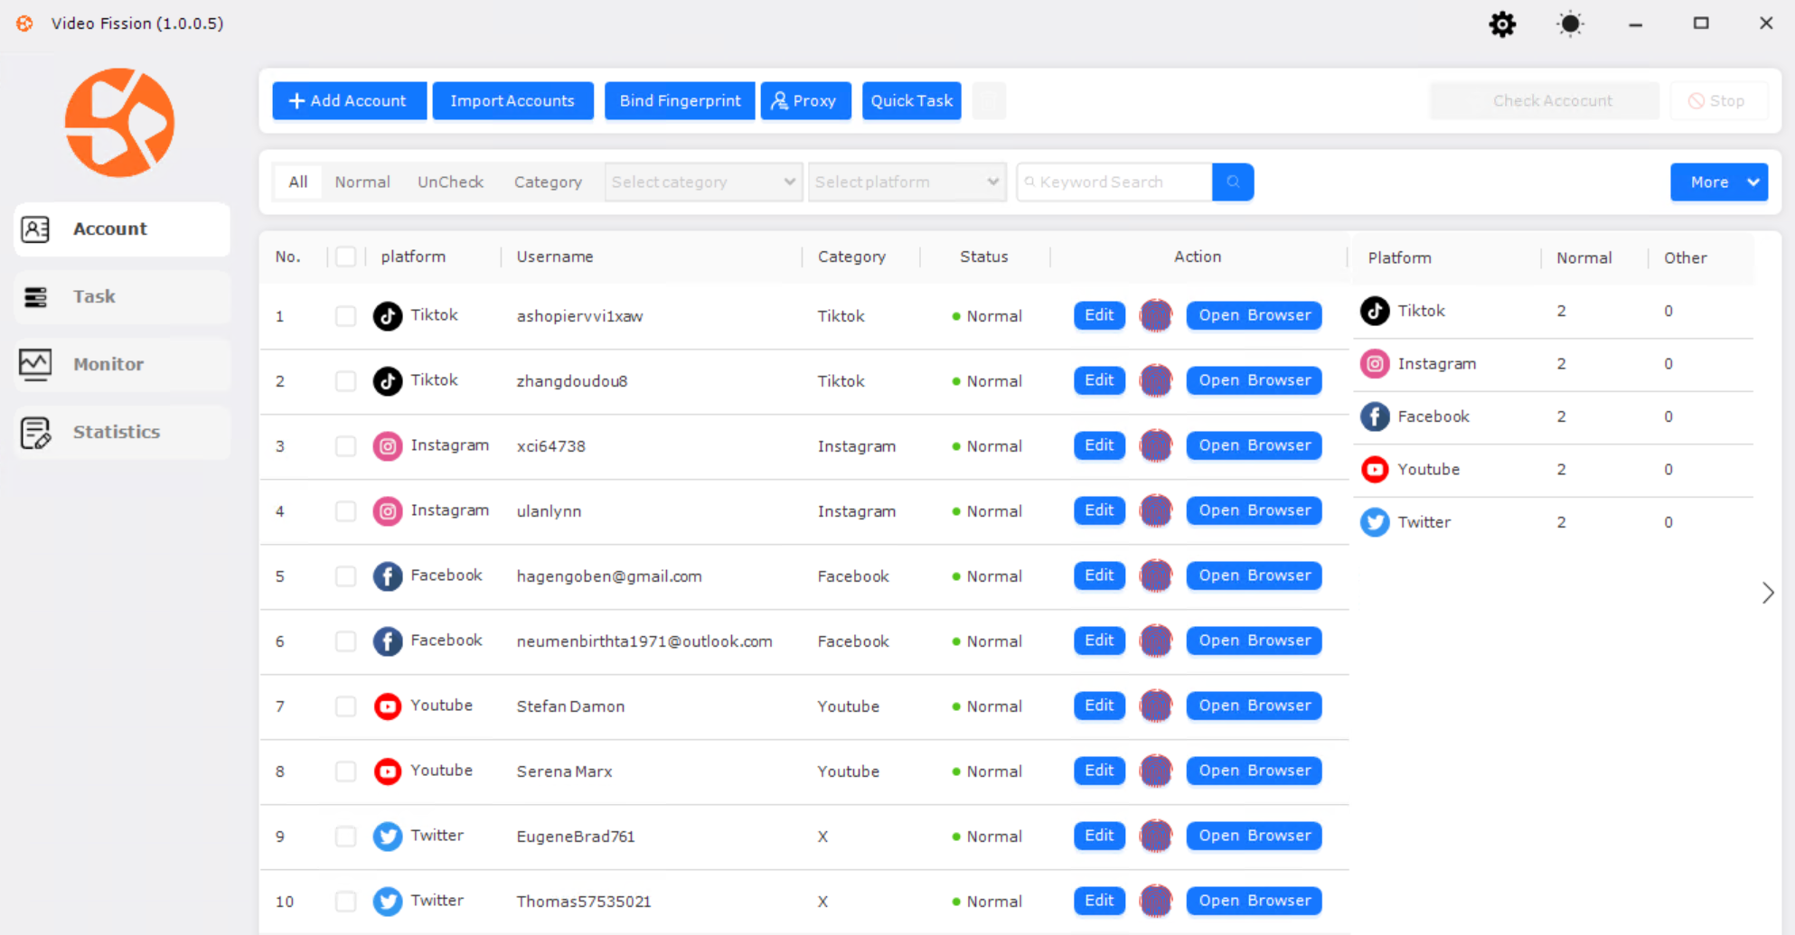Viewport: 1795px width, 935px height.
Task: Expand the More dropdown button
Action: pyautogui.click(x=1719, y=182)
